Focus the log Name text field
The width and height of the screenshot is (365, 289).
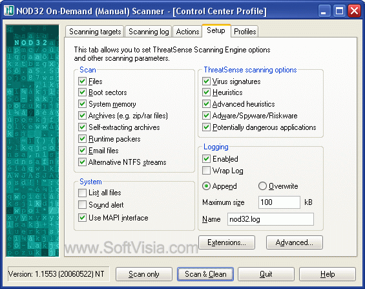click(x=271, y=219)
